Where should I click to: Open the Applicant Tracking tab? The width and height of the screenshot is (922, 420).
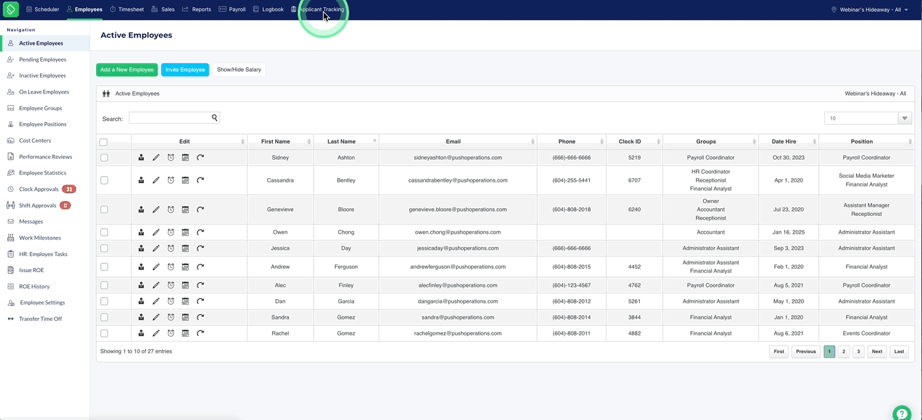click(x=318, y=10)
